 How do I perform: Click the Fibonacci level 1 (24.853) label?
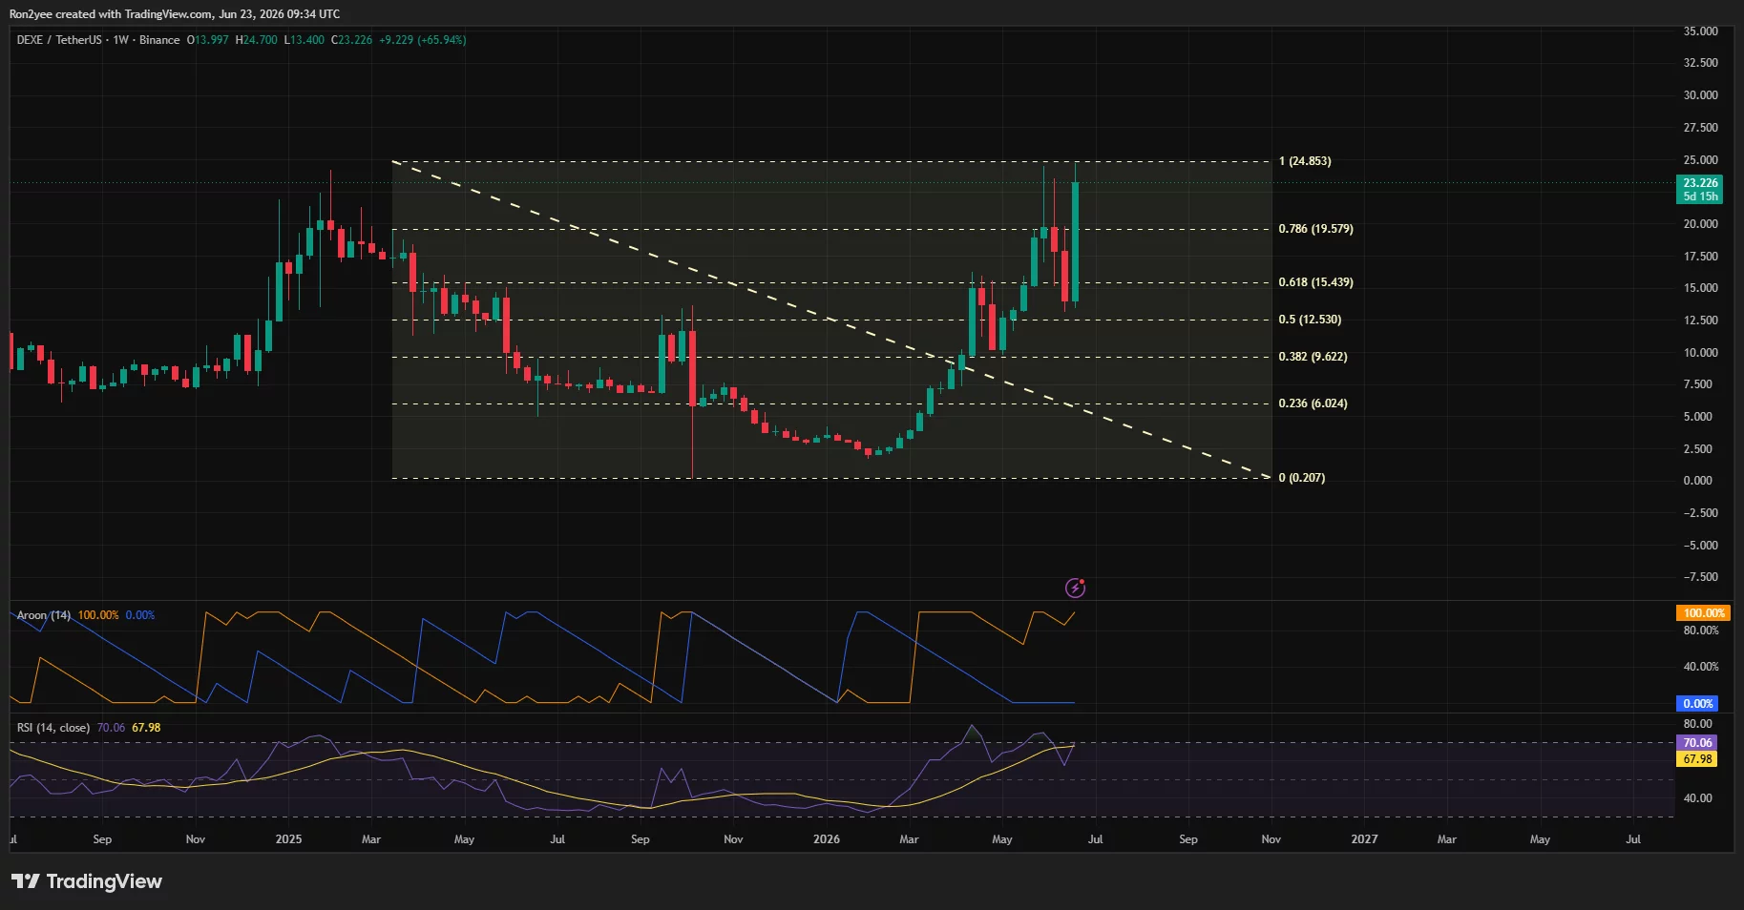tap(1305, 161)
